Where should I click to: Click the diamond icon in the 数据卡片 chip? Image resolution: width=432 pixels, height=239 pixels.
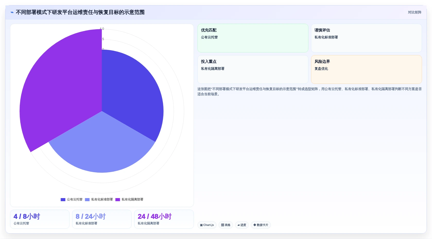255,225
